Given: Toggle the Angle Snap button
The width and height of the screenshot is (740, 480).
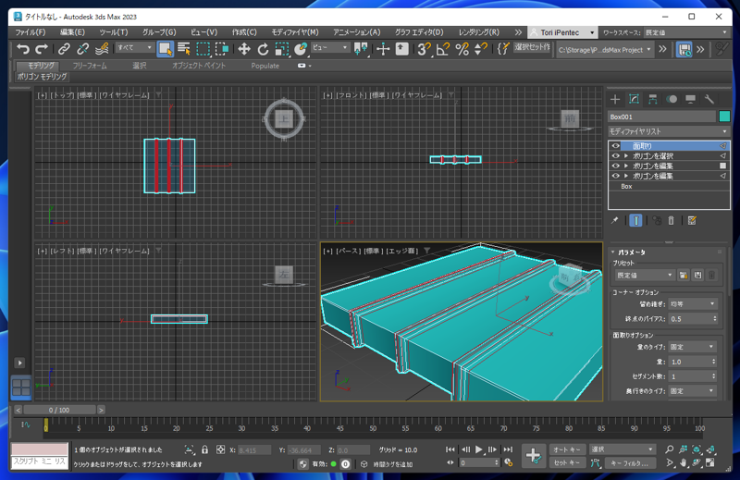Looking at the screenshot, I should 443,49.
